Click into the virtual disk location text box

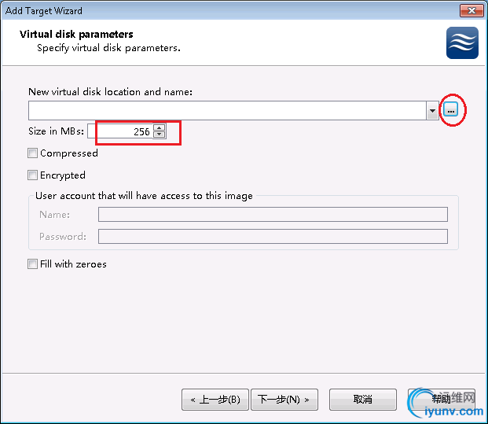(227, 110)
